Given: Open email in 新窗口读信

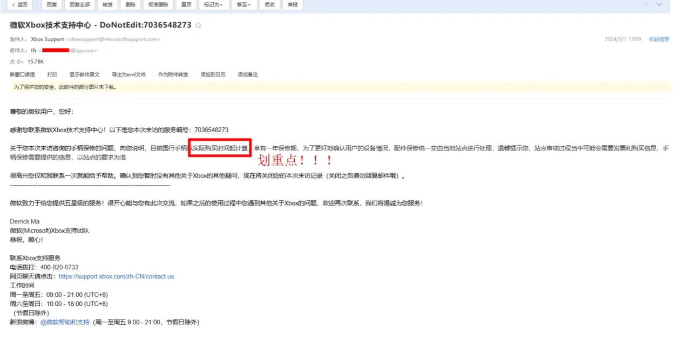Looking at the screenshot, I should (22, 74).
